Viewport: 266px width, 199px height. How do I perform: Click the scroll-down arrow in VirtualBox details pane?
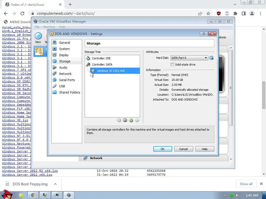point(231,159)
